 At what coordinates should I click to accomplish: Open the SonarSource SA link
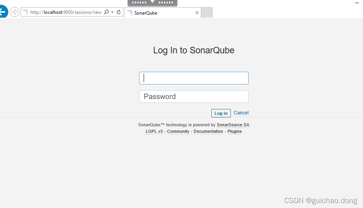pos(233,125)
